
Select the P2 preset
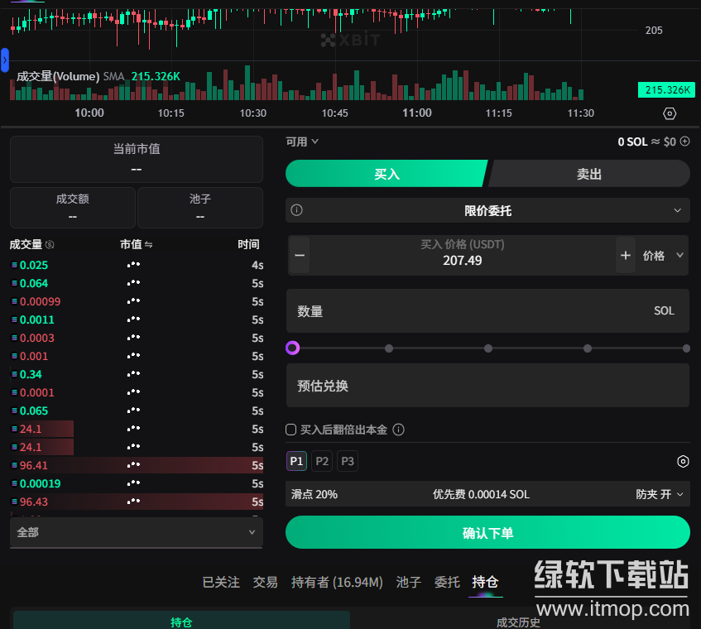[x=322, y=461]
